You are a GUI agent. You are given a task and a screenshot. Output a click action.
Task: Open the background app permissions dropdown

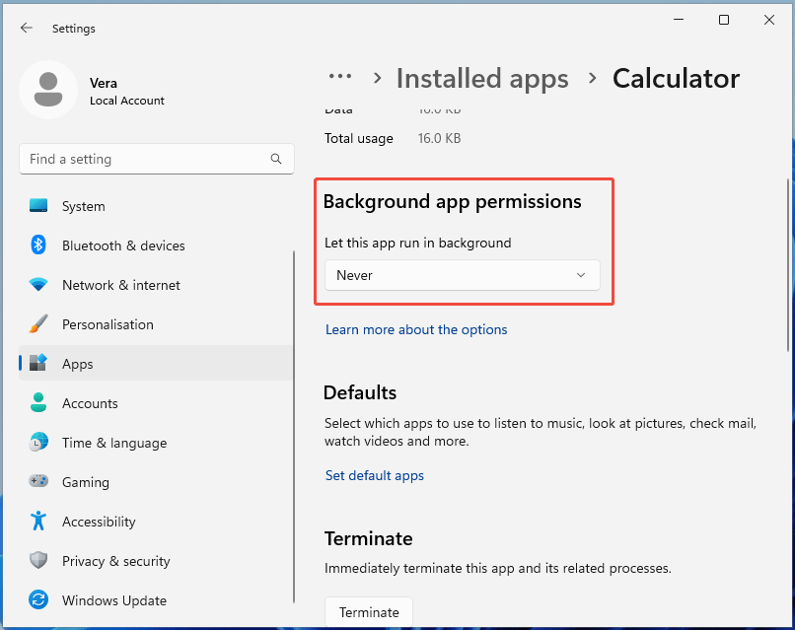pyautogui.click(x=462, y=275)
